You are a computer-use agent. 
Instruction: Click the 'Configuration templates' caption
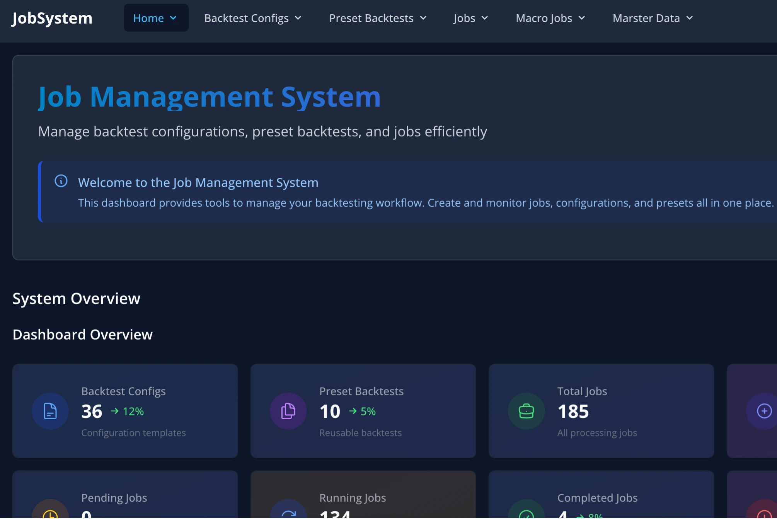pos(133,433)
